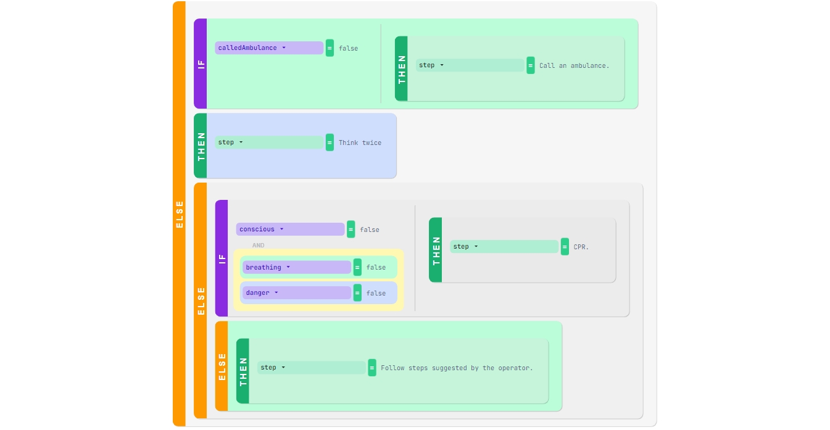Click the equals operator beside calledAmbulance

point(330,48)
